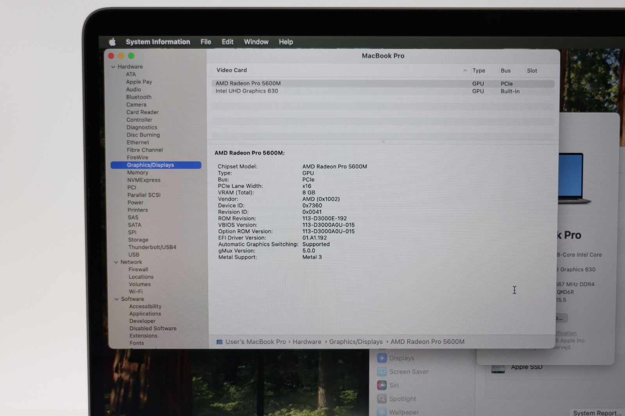Select SATA in sidebar
This screenshot has height=416, width=625.
pos(135,225)
